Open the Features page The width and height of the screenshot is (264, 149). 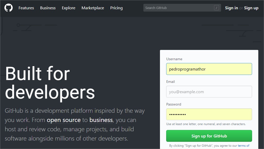pos(26,8)
